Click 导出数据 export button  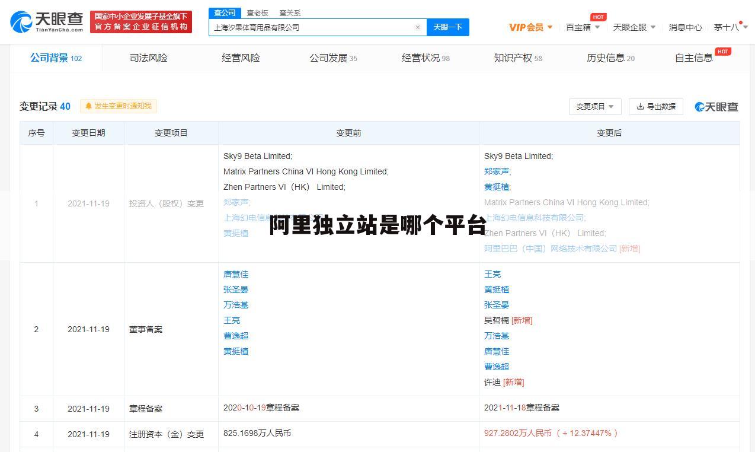click(x=656, y=107)
